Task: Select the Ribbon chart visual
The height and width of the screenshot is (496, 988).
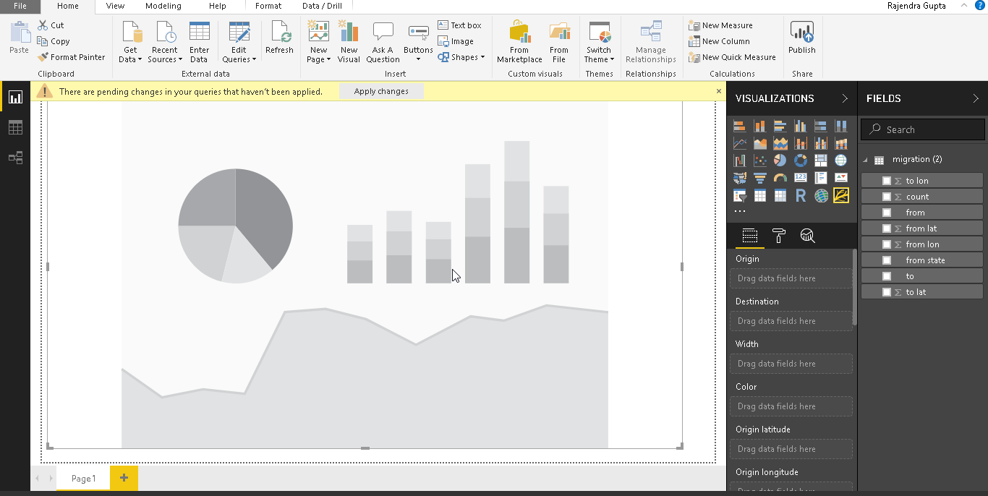Action: point(841,143)
